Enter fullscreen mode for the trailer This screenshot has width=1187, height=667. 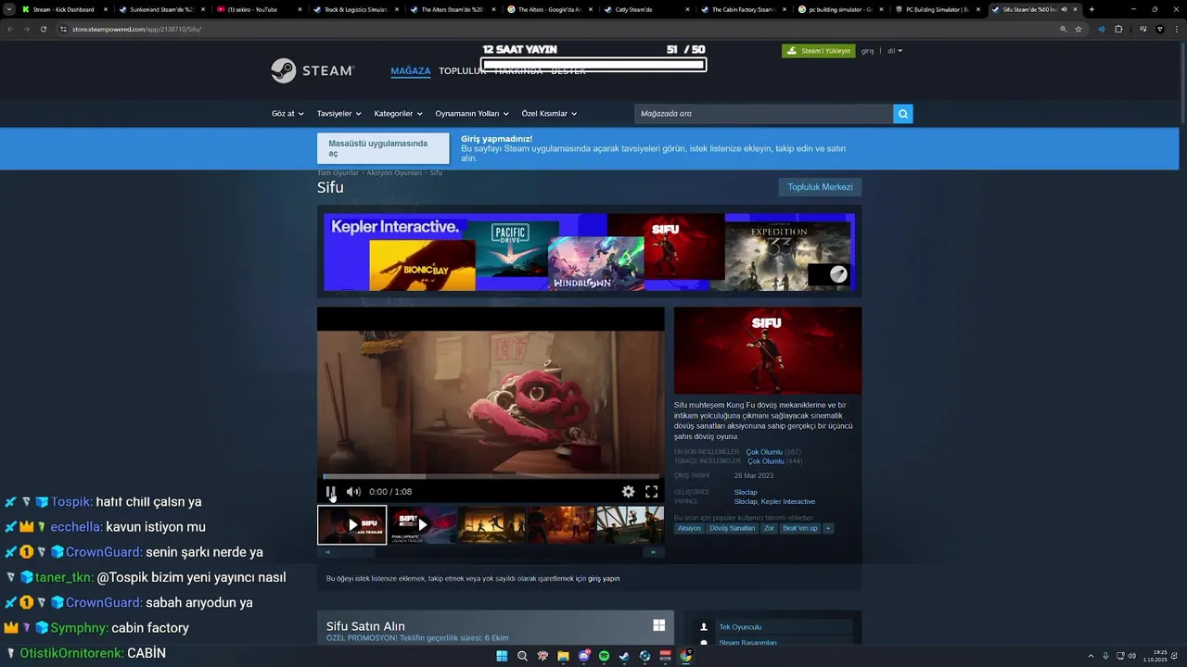point(651,492)
